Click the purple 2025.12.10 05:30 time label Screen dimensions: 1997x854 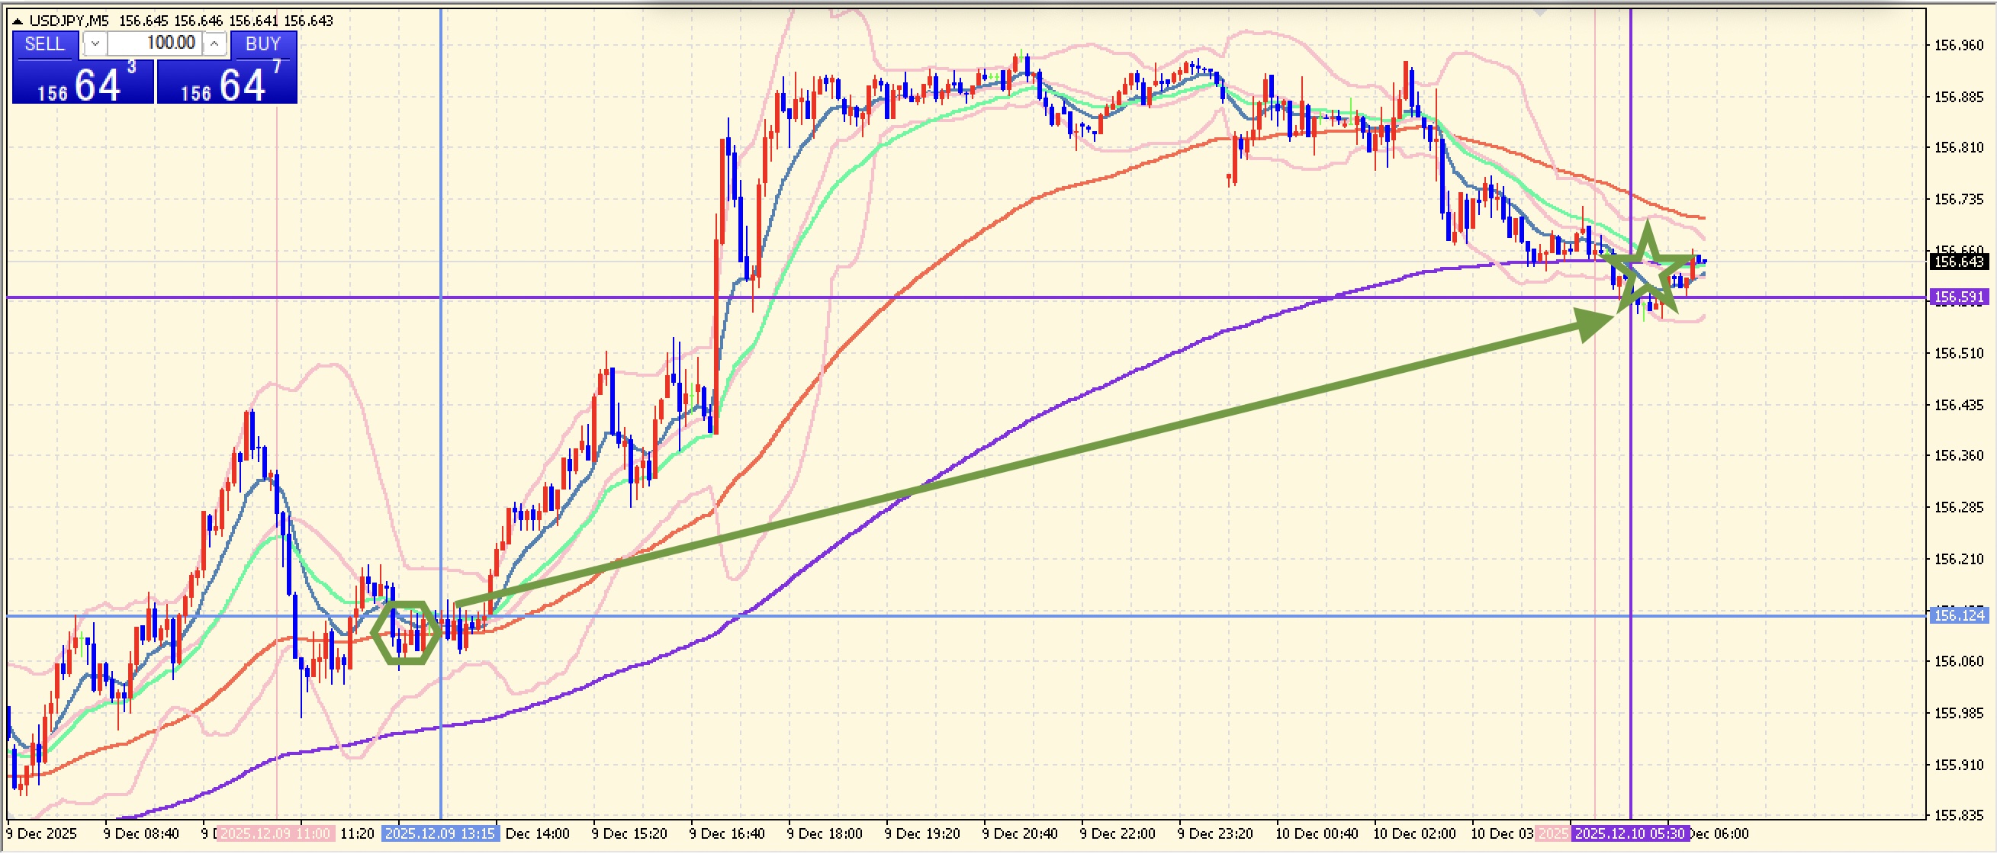(x=1629, y=834)
